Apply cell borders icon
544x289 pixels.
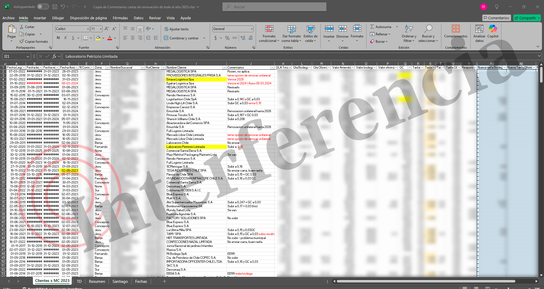[x=85, y=38]
